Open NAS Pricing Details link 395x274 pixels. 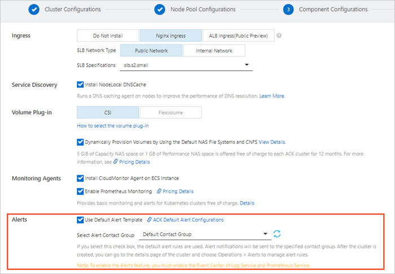(134, 162)
